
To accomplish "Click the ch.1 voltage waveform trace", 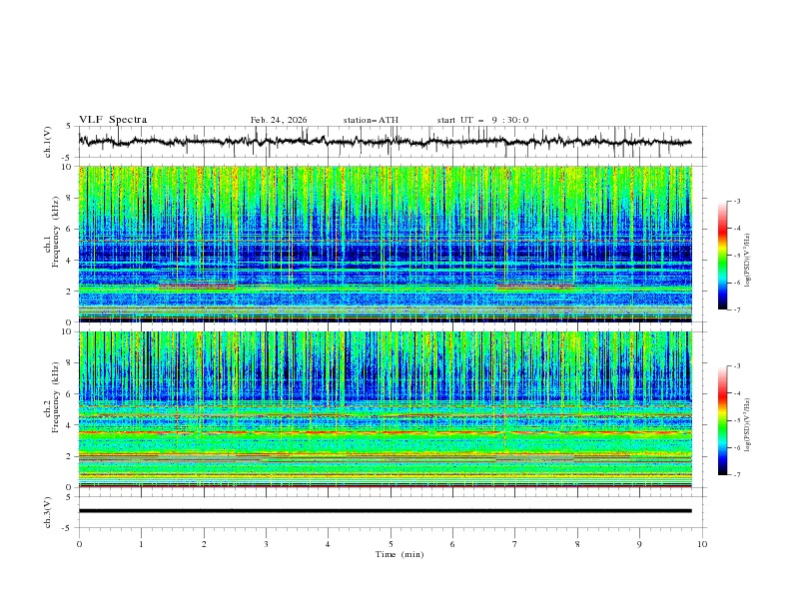I will coord(385,142).
